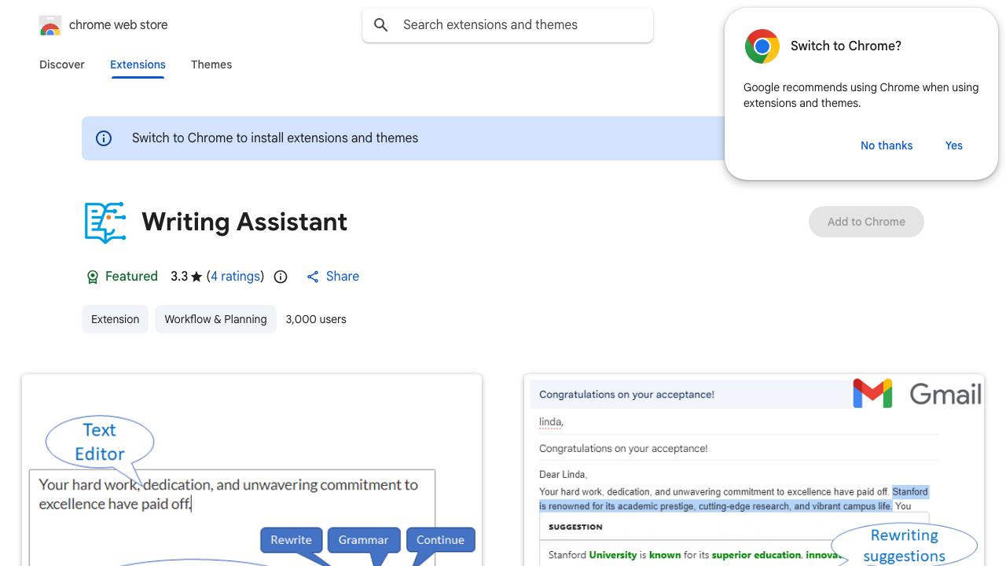Click the Featured label text
Screen dimensions: 1006x566
point(131,277)
